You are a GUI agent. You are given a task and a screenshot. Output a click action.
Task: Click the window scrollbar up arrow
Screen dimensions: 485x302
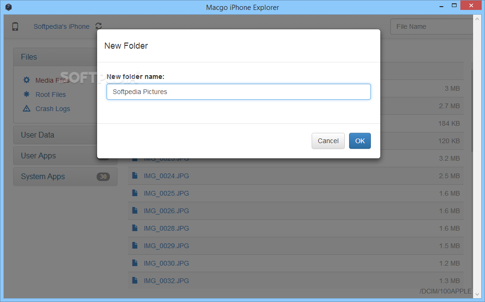click(x=477, y=19)
